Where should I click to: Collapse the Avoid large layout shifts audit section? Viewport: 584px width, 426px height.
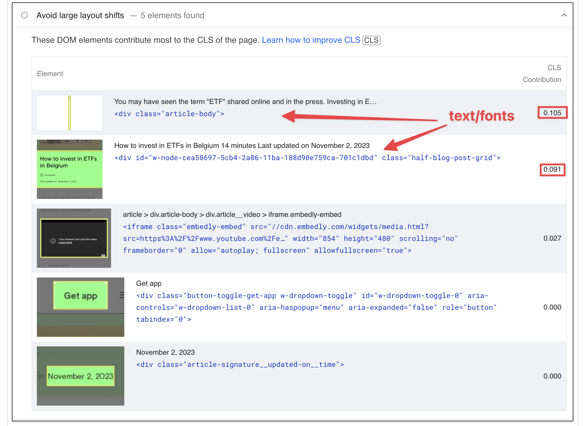pyautogui.click(x=565, y=15)
